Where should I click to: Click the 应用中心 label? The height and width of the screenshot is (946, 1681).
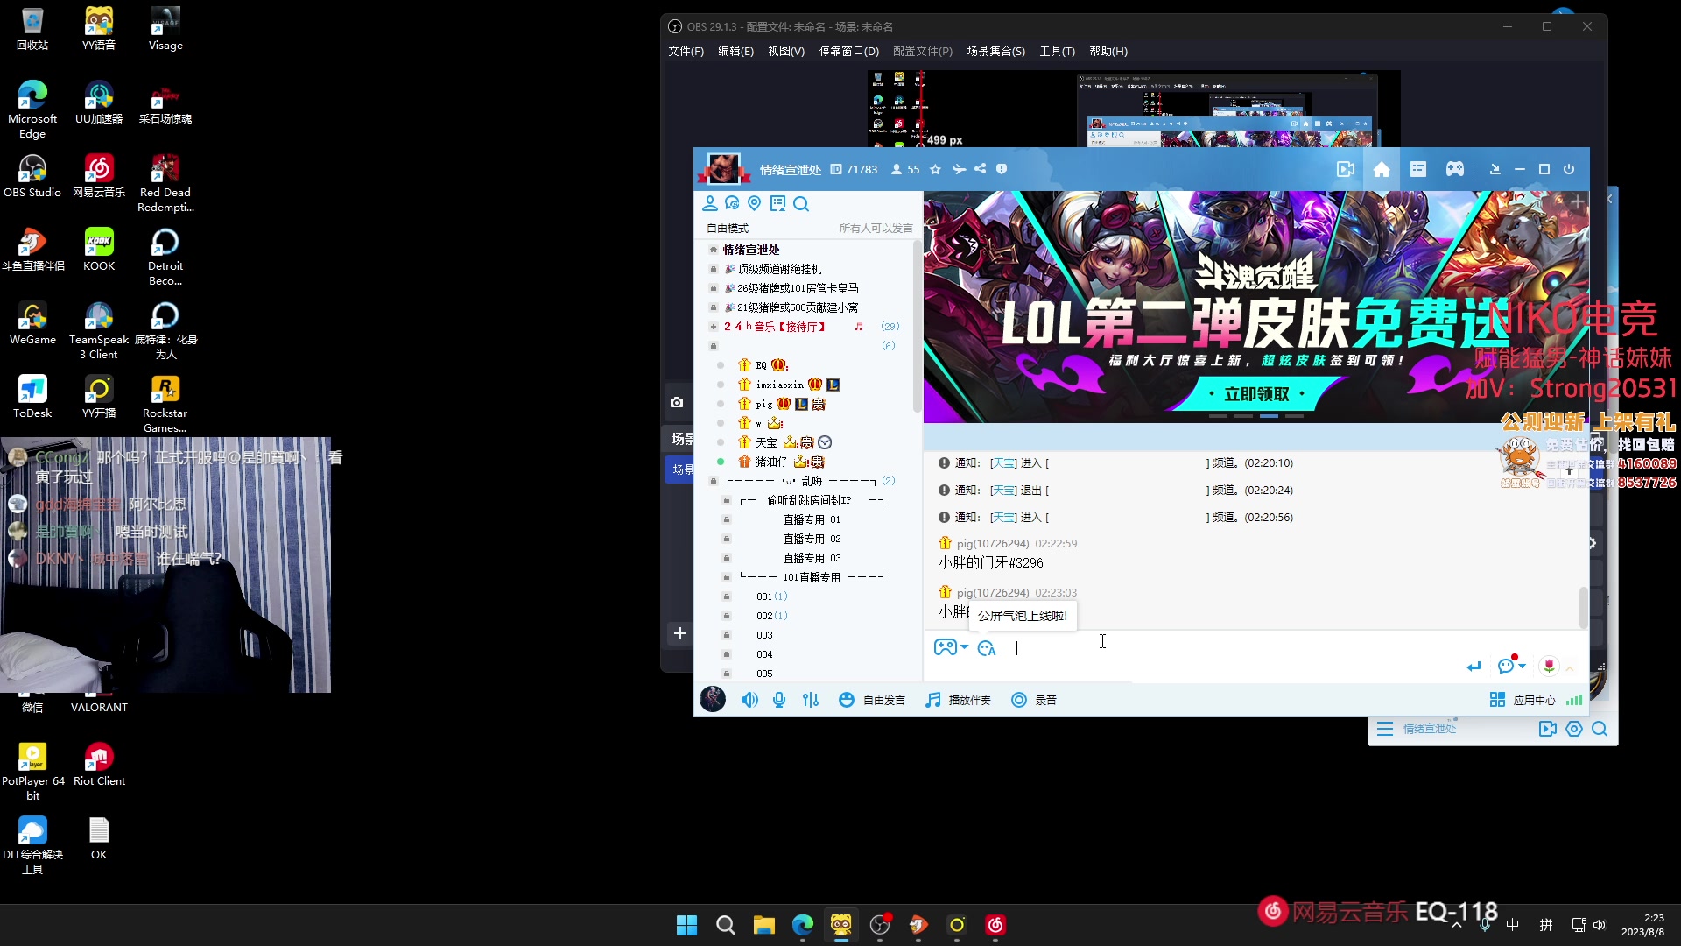pyautogui.click(x=1535, y=700)
